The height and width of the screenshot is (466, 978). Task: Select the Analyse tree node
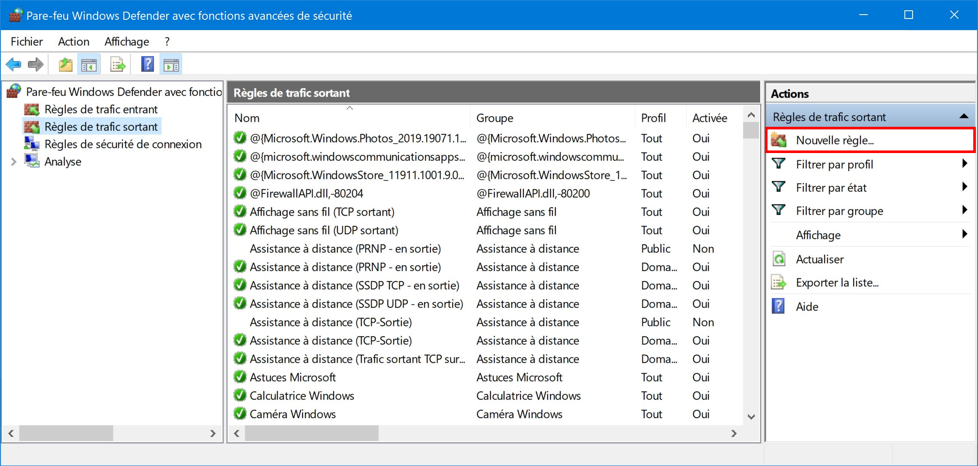coord(63,162)
